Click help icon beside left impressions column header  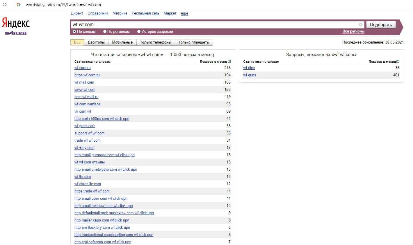click(x=229, y=62)
